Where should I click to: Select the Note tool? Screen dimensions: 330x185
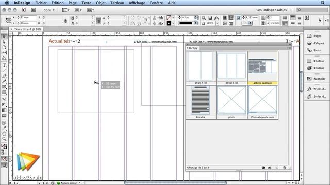pos(4,123)
